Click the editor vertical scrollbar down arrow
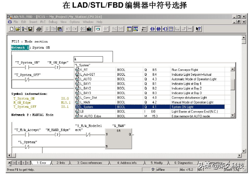 pos(244,151)
